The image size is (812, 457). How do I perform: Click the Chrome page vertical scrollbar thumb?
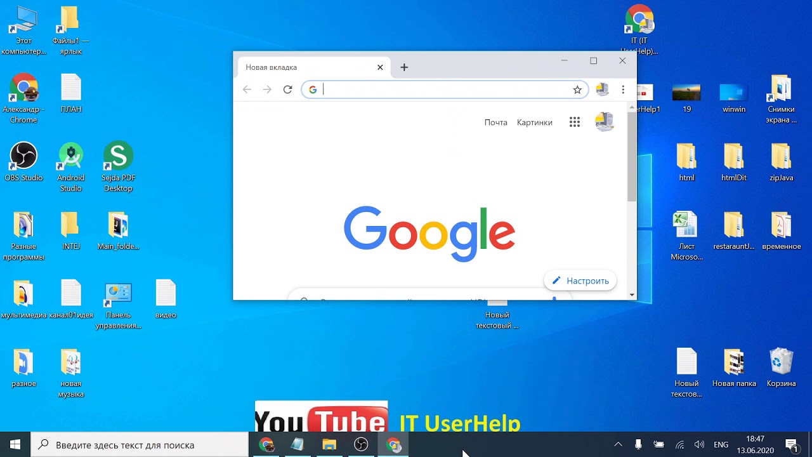tap(631, 156)
